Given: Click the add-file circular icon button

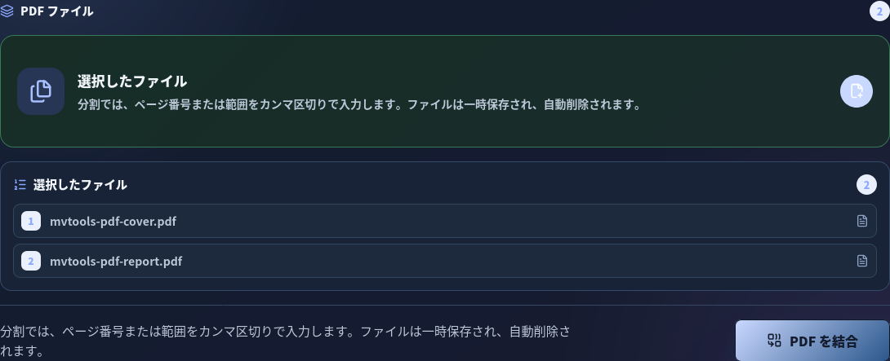Looking at the screenshot, I should point(856,91).
